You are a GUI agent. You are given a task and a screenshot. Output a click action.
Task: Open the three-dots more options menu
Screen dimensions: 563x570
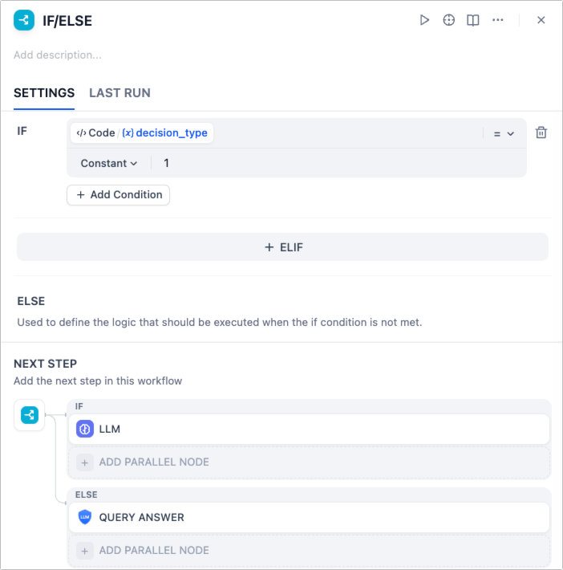pyautogui.click(x=498, y=20)
